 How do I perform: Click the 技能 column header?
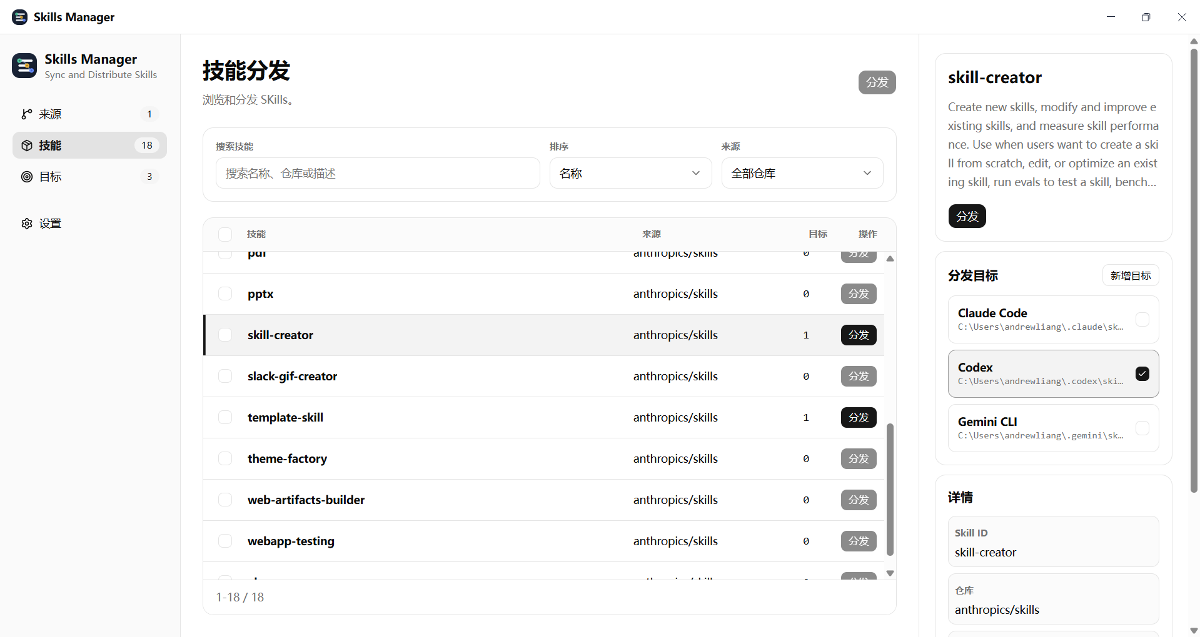pos(256,234)
